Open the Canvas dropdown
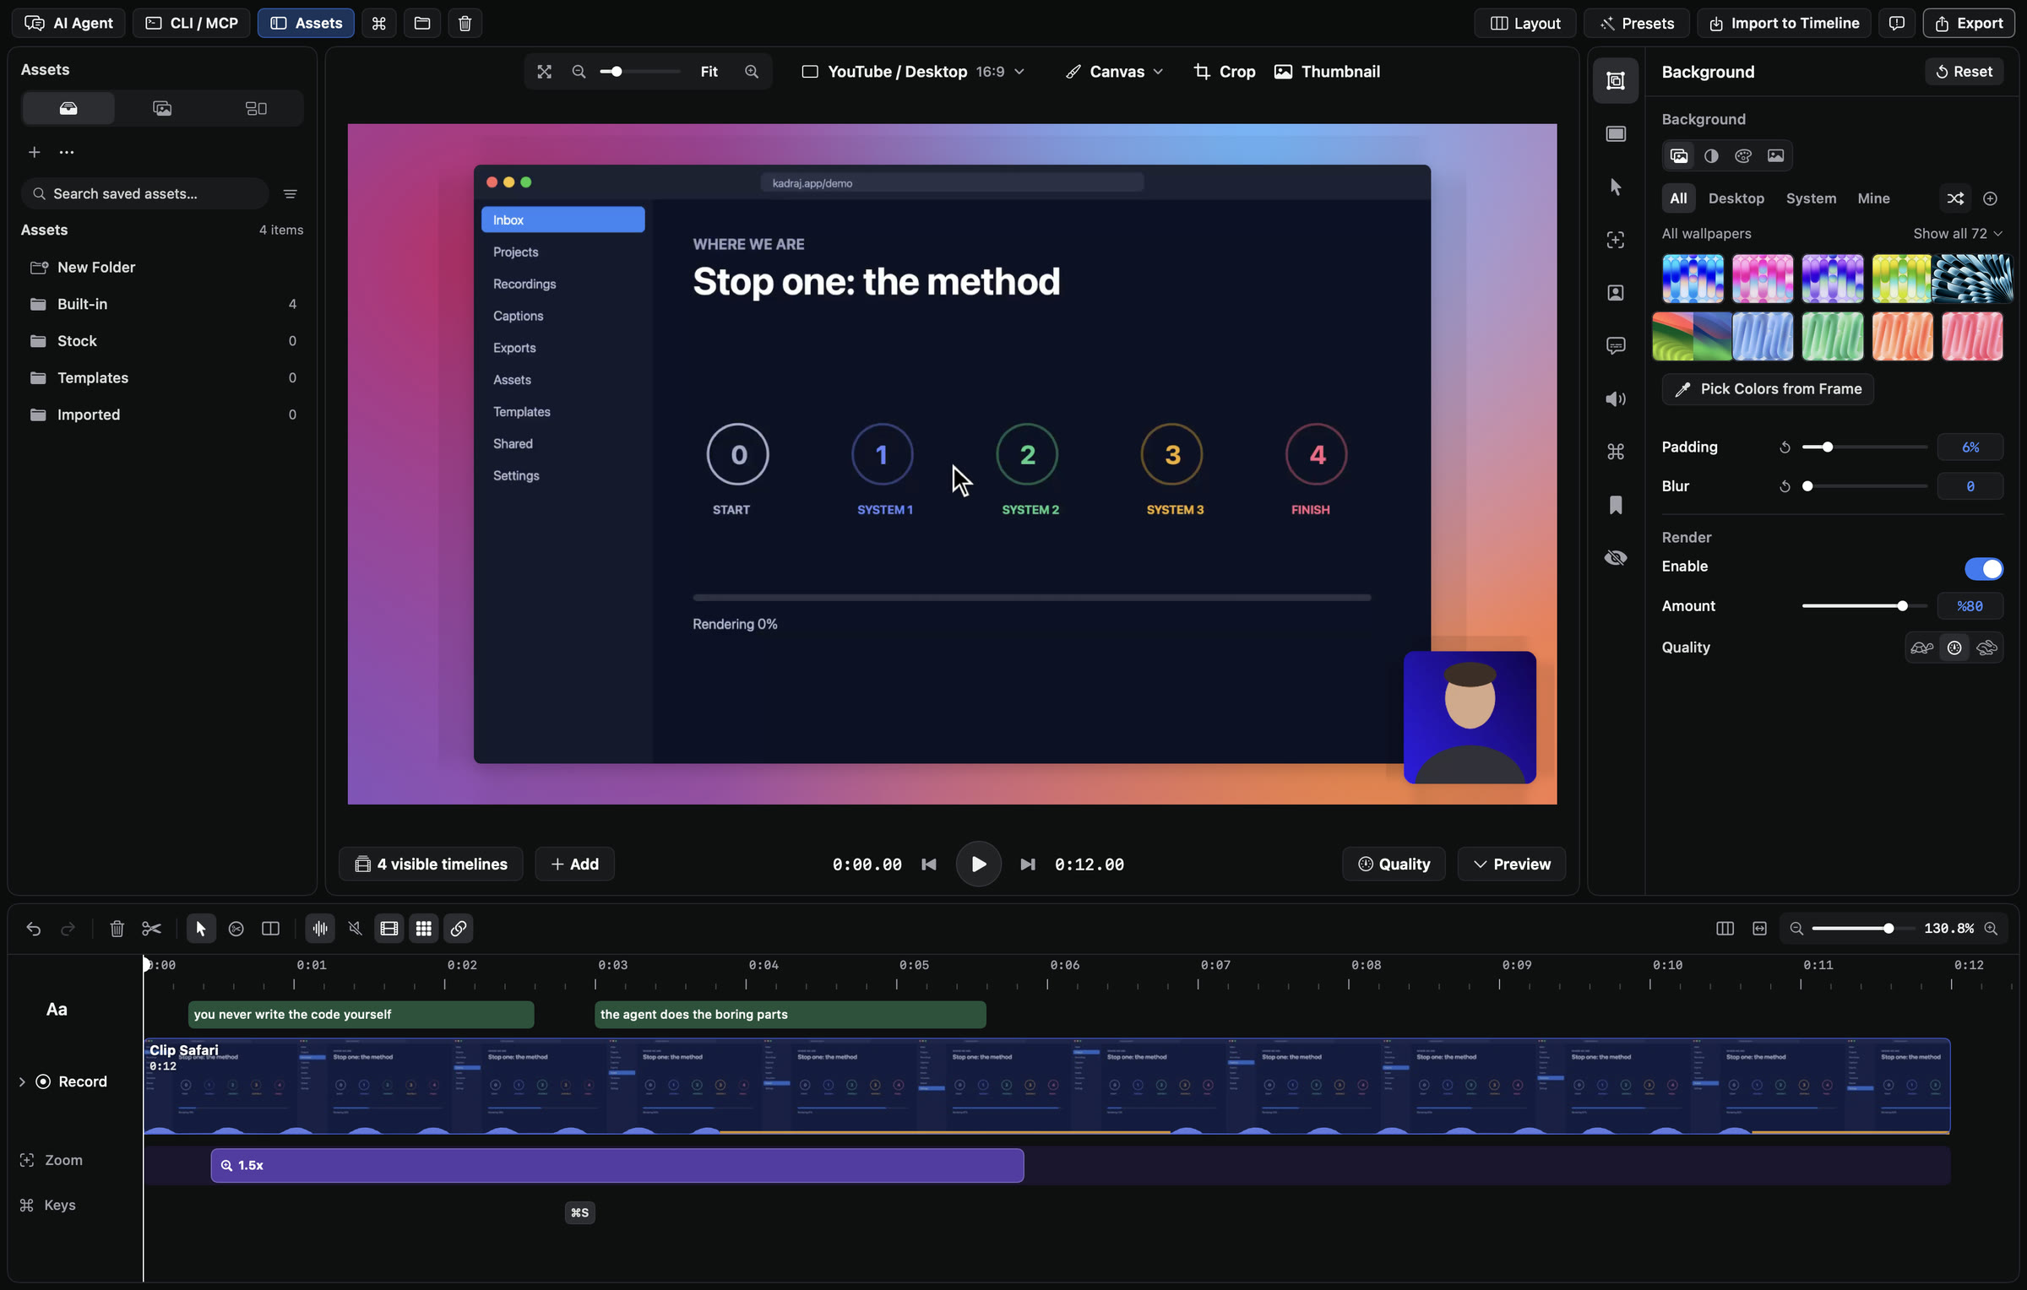Screen dimensions: 2027x1290 click(x=1114, y=72)
